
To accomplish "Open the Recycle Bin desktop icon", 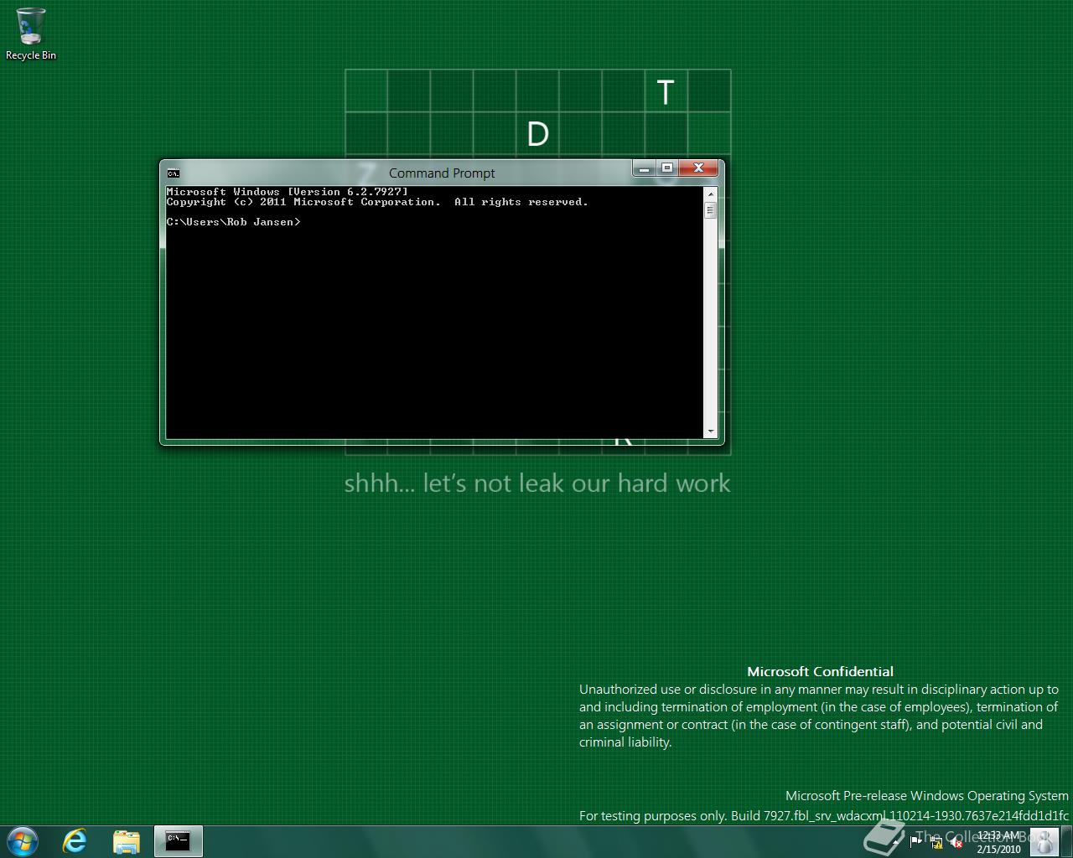I will coord(31,34).
